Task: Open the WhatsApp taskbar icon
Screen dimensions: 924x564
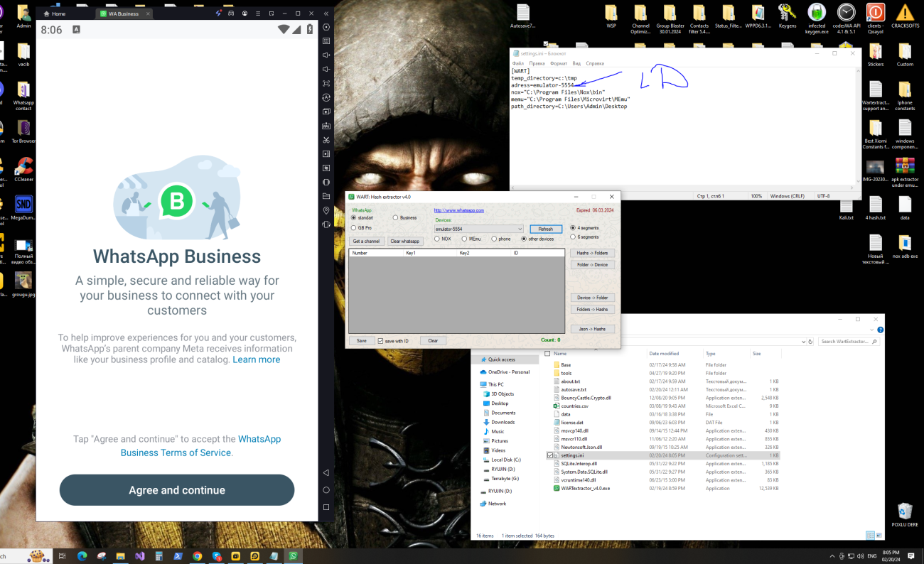Action: pyautogui.click(x=294, y=556)
